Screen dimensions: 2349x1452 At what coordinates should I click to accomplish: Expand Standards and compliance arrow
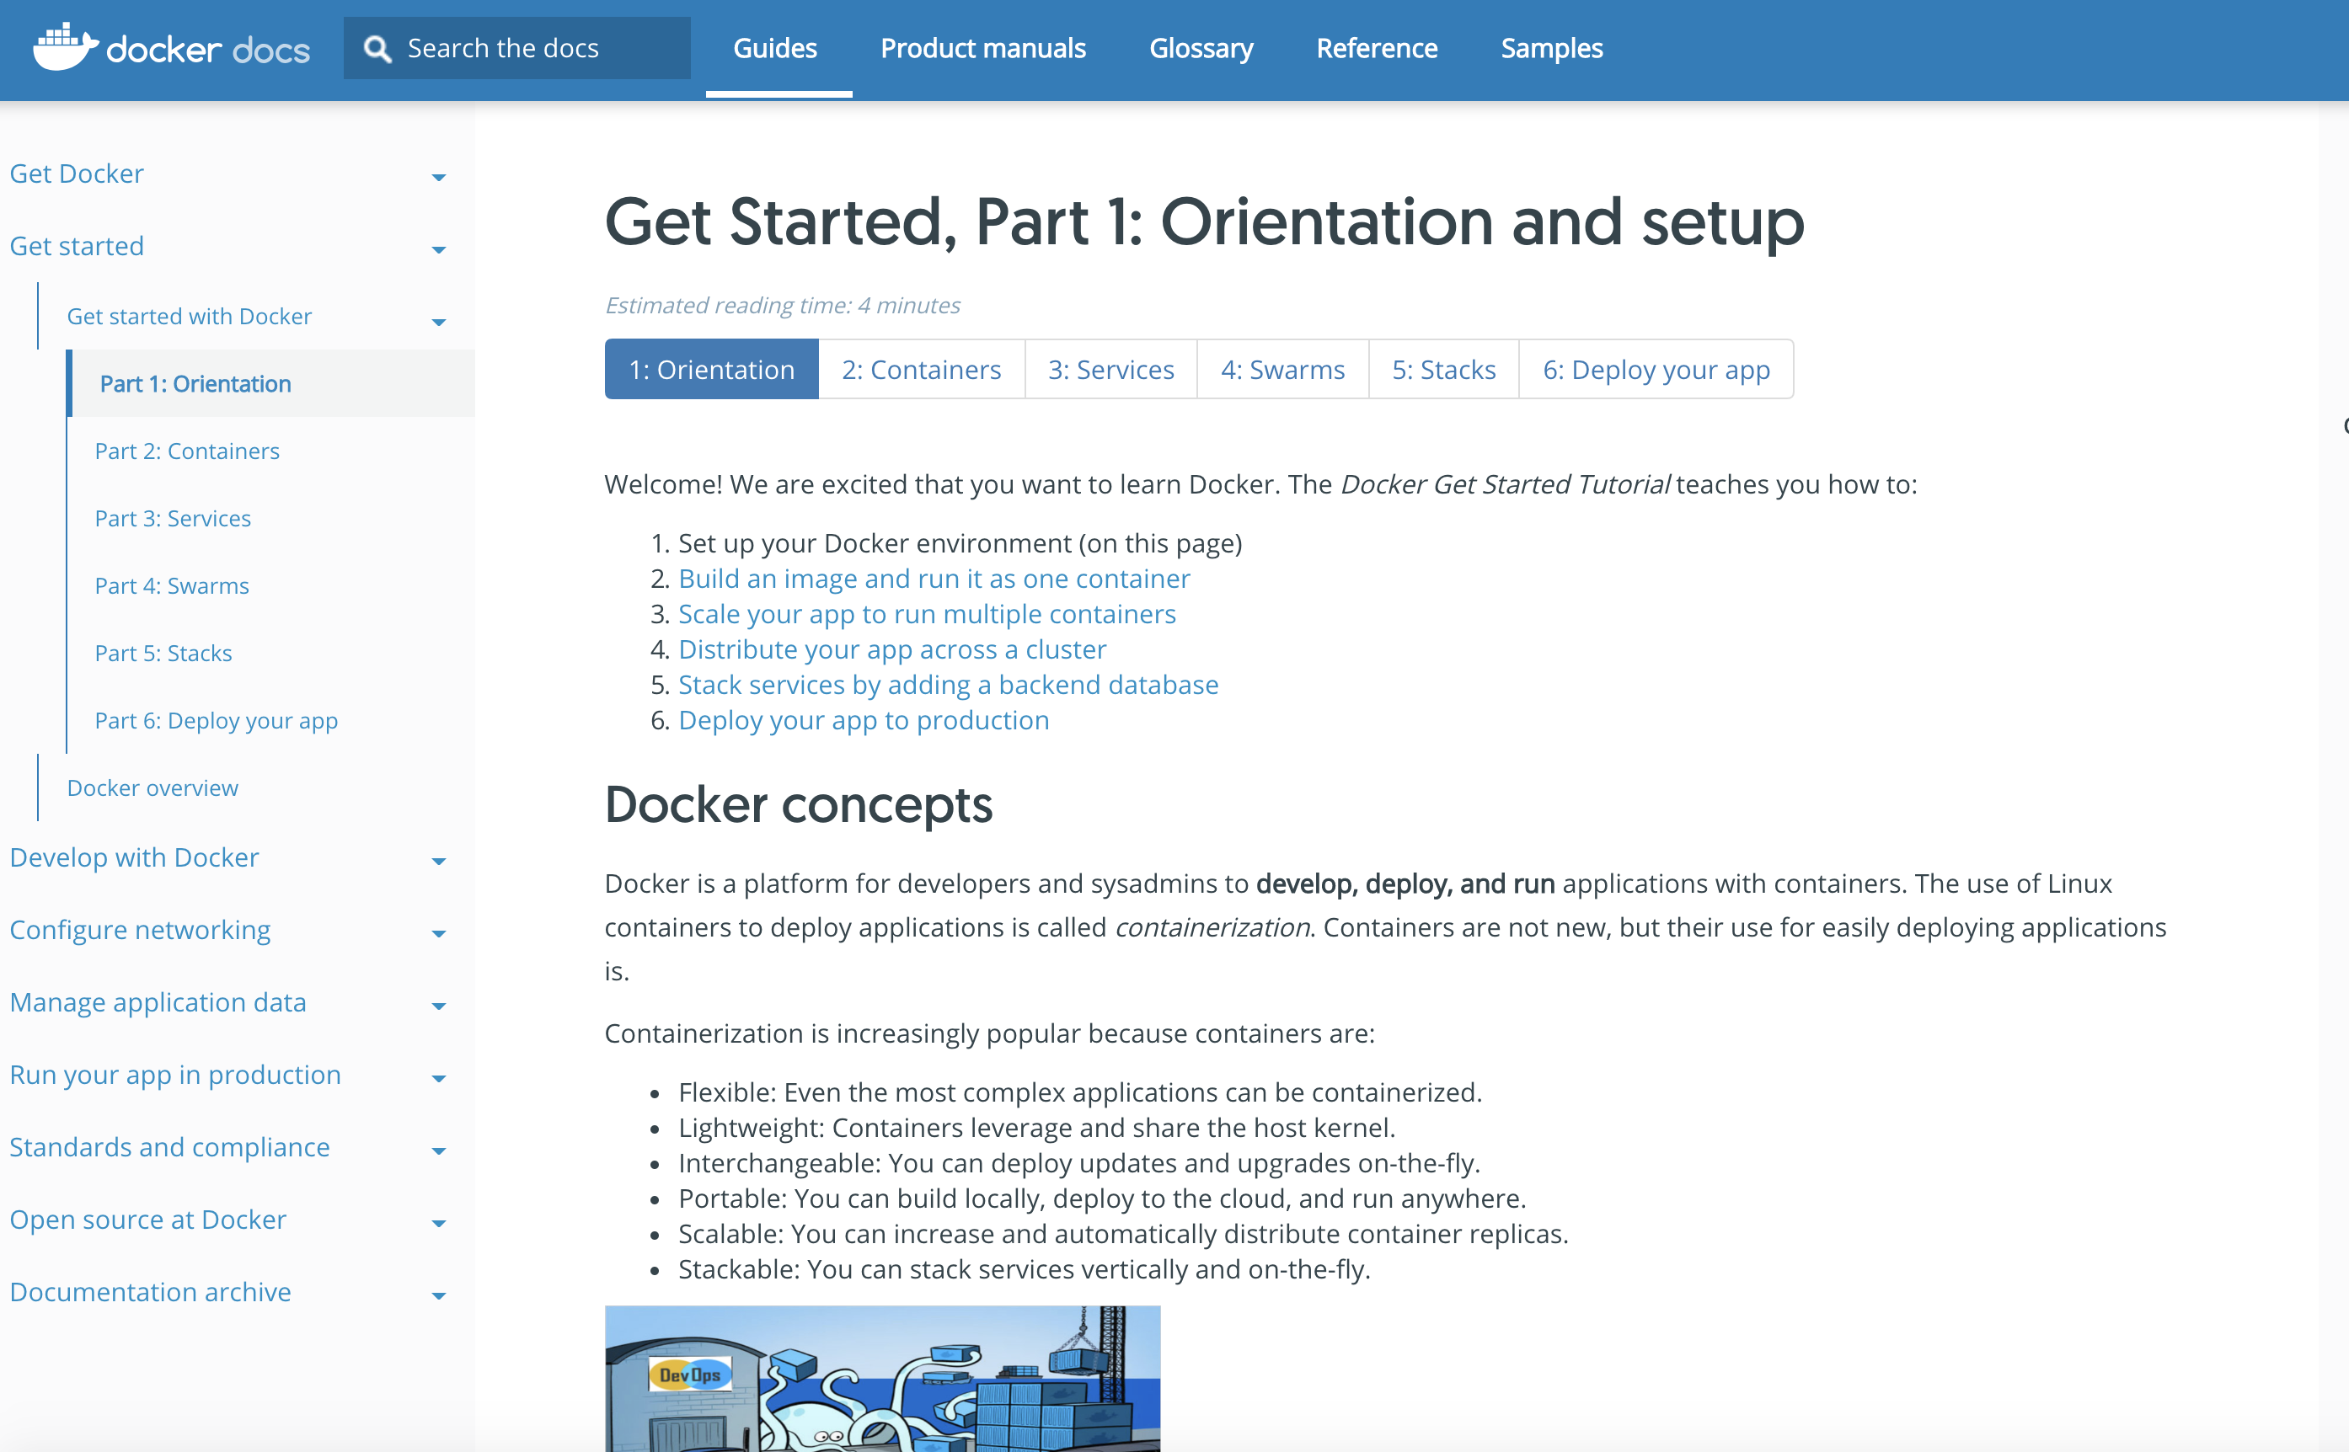click(439, 1150)
